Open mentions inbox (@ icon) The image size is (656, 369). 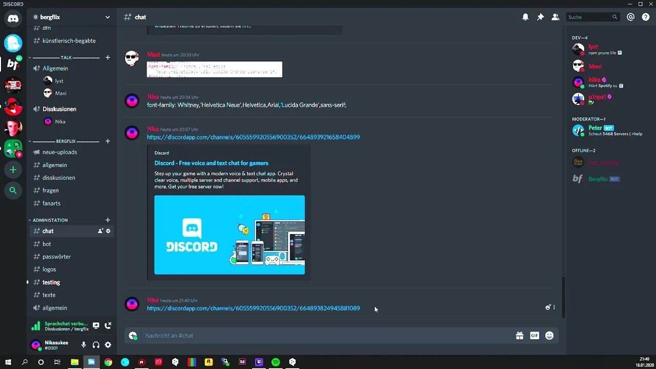point(631,17)
